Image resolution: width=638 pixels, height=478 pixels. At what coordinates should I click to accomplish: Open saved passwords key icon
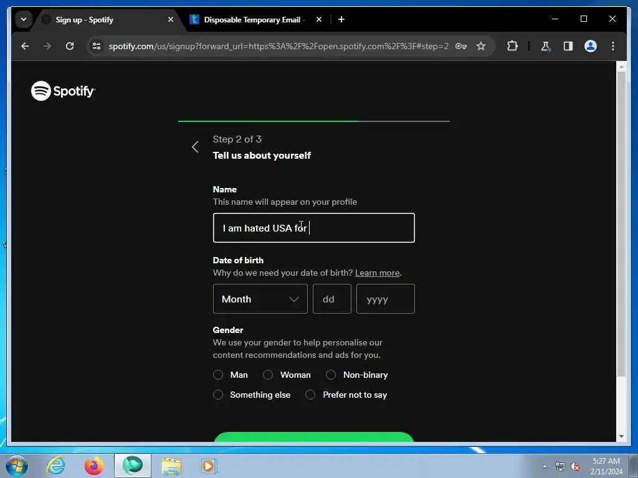(x=460, y=46)
